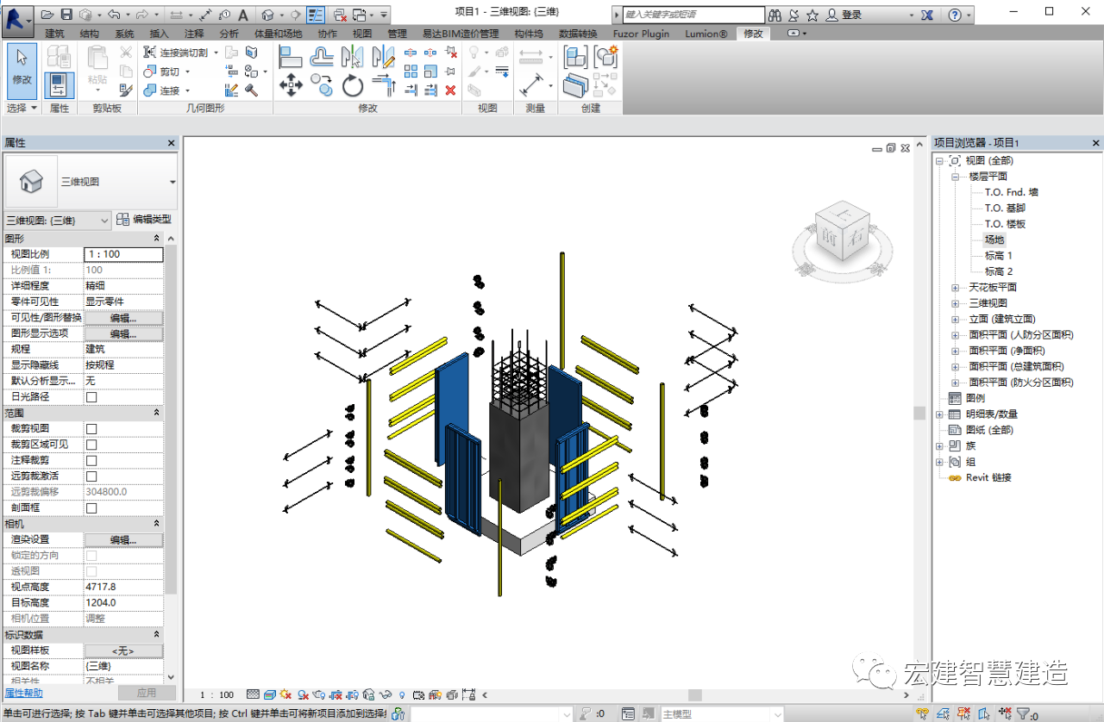The image size is (1104, 722).
Task: Select the Move tool in the ribbon
Action: [x=291, y=84]
